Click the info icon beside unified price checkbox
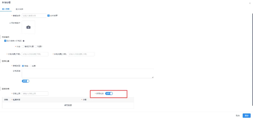This screenshot has height=119, width=253. (x=24, y=41)
